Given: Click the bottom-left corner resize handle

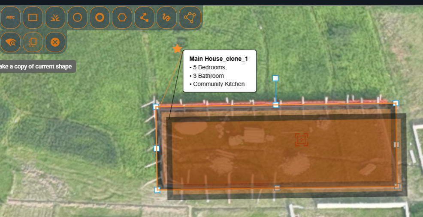Looking at the screenshot, I should point(157,190).
